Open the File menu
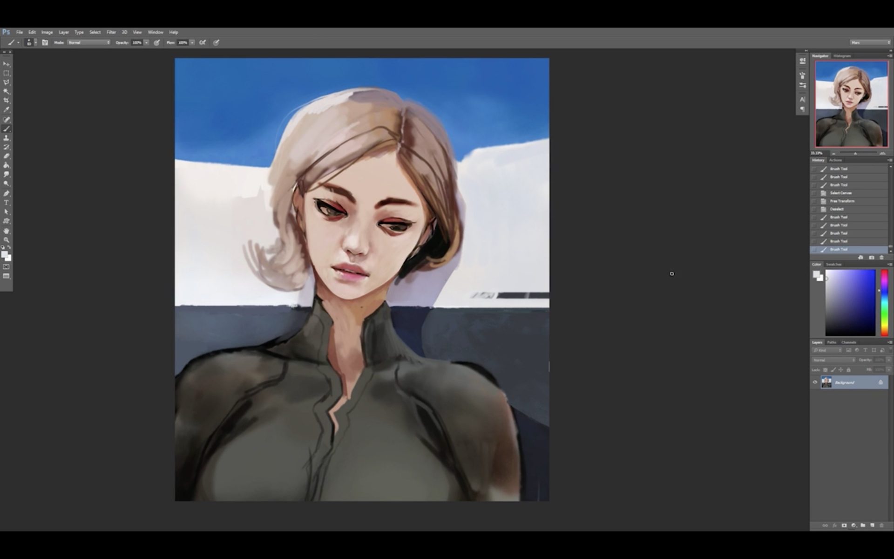This screenshot has height=559, width=894. 20,32
